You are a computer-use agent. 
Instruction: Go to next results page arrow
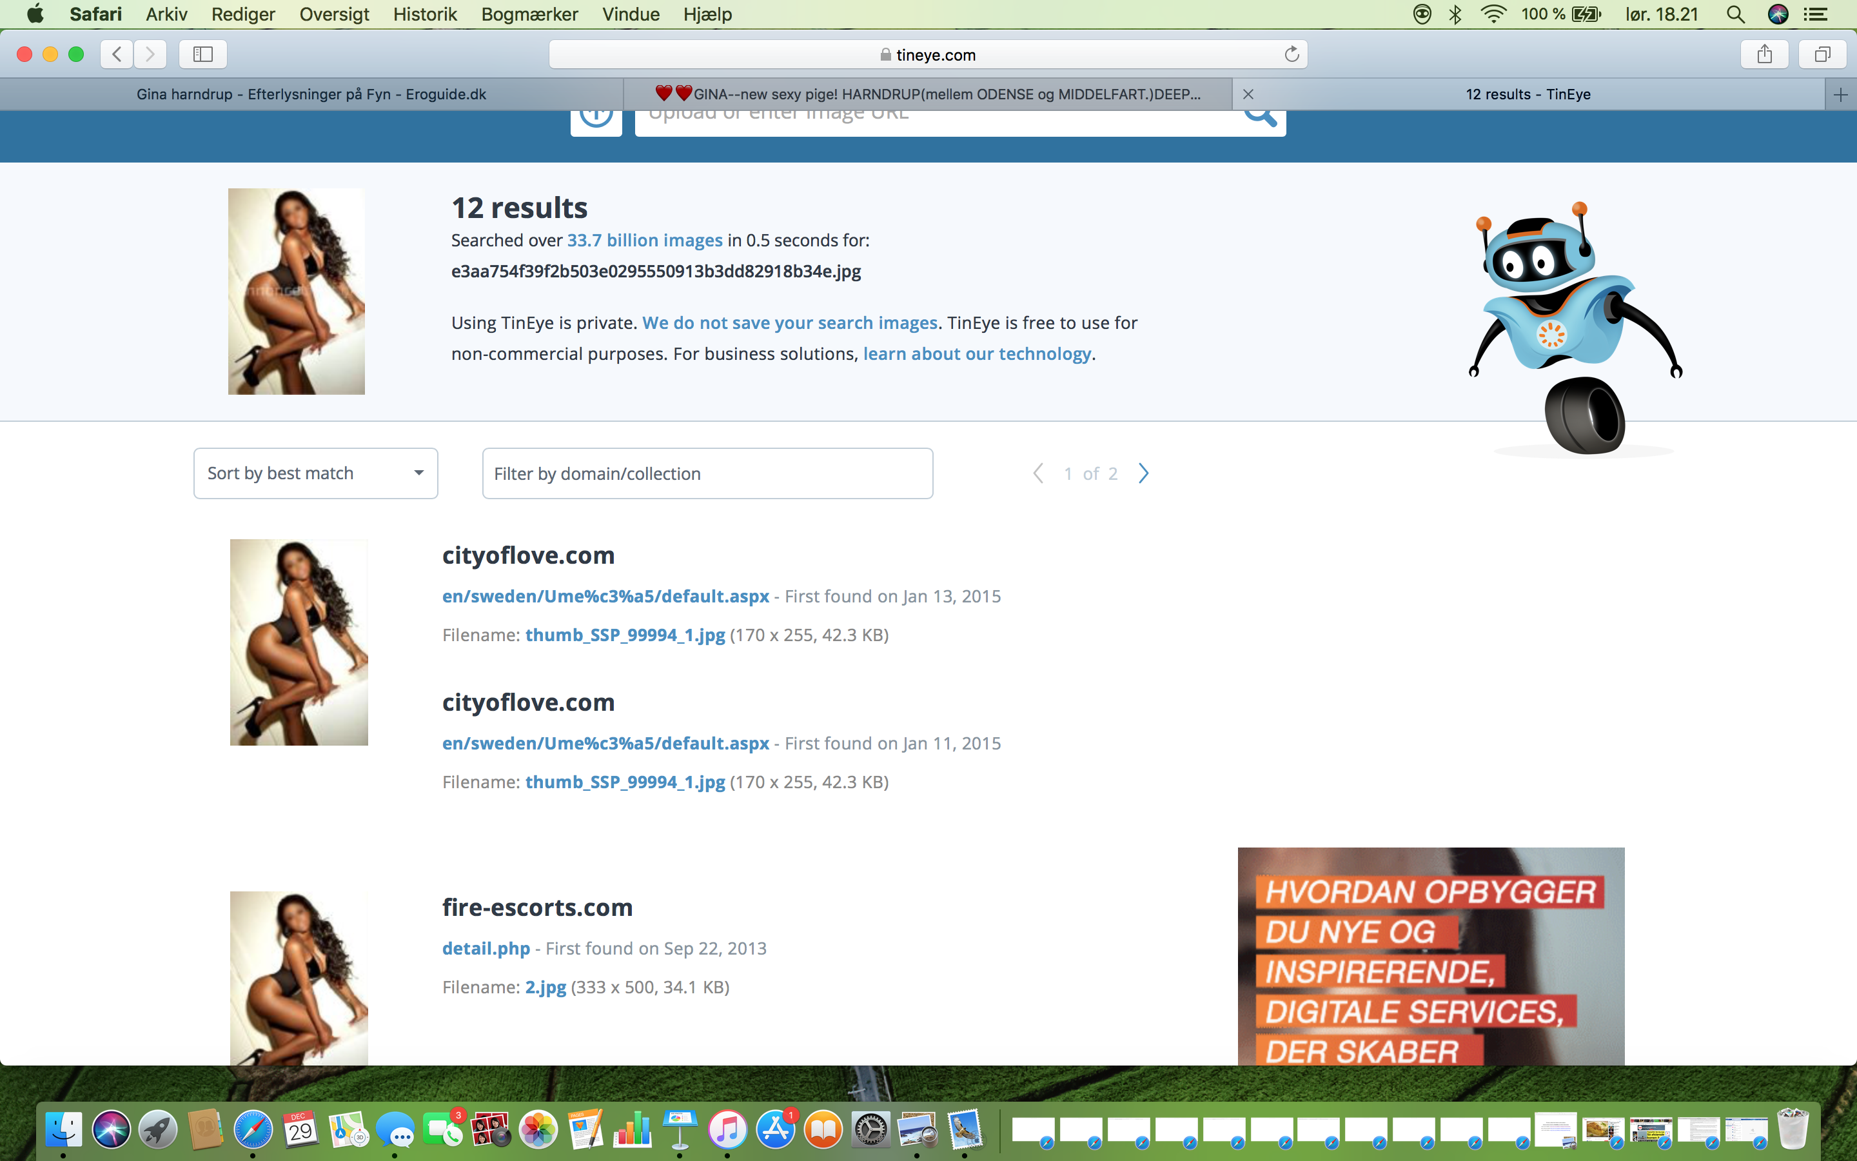[1143, 473]
